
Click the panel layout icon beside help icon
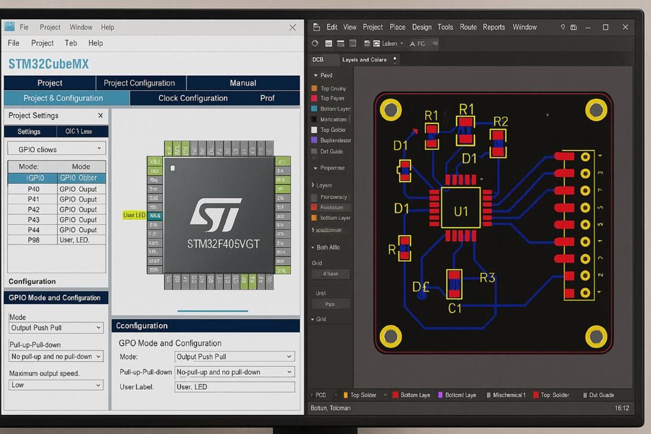573,27
